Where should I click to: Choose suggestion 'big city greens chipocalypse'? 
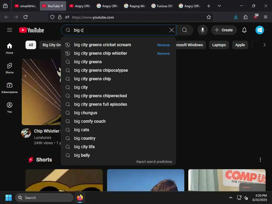click(x=118, y=70)
